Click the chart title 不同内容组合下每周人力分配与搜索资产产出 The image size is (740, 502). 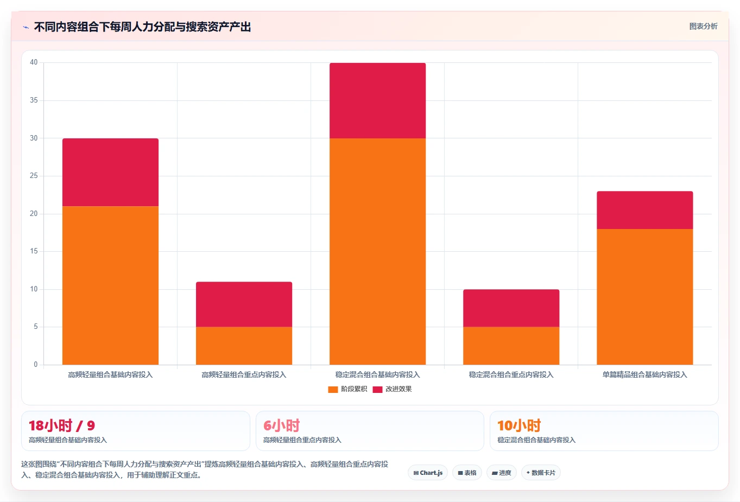(x=142, y=27)
